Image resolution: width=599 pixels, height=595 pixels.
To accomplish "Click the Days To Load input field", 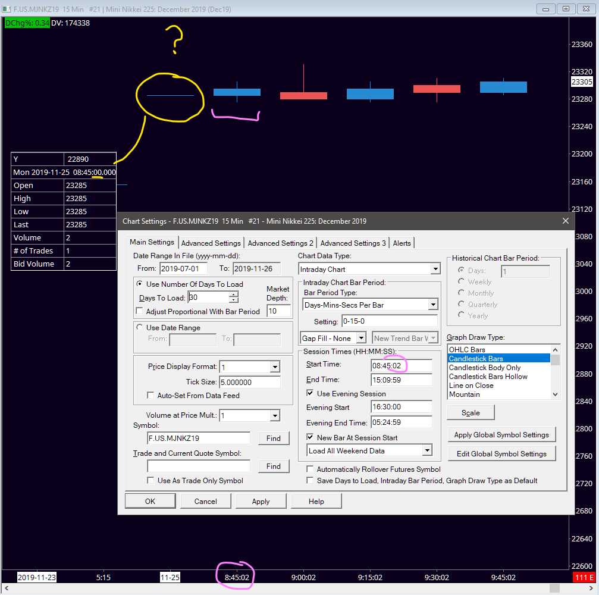I will (209, 297).
